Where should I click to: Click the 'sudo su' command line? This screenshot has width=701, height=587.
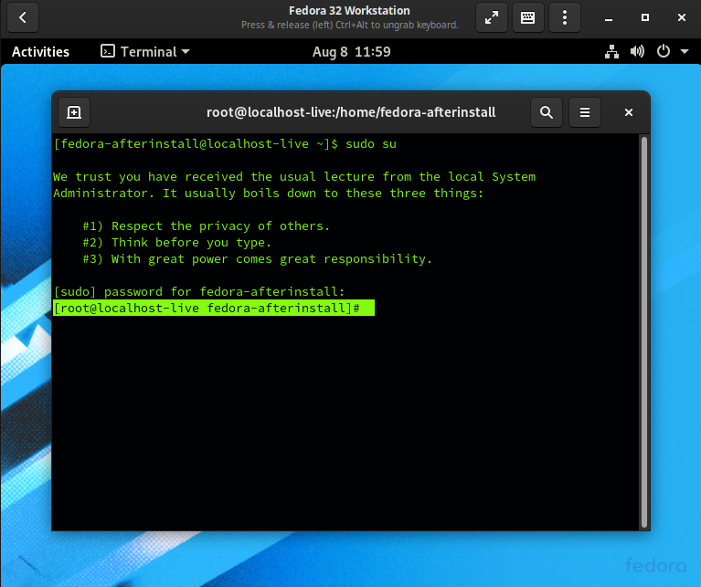pyautogui.click(x=225, y=143)
